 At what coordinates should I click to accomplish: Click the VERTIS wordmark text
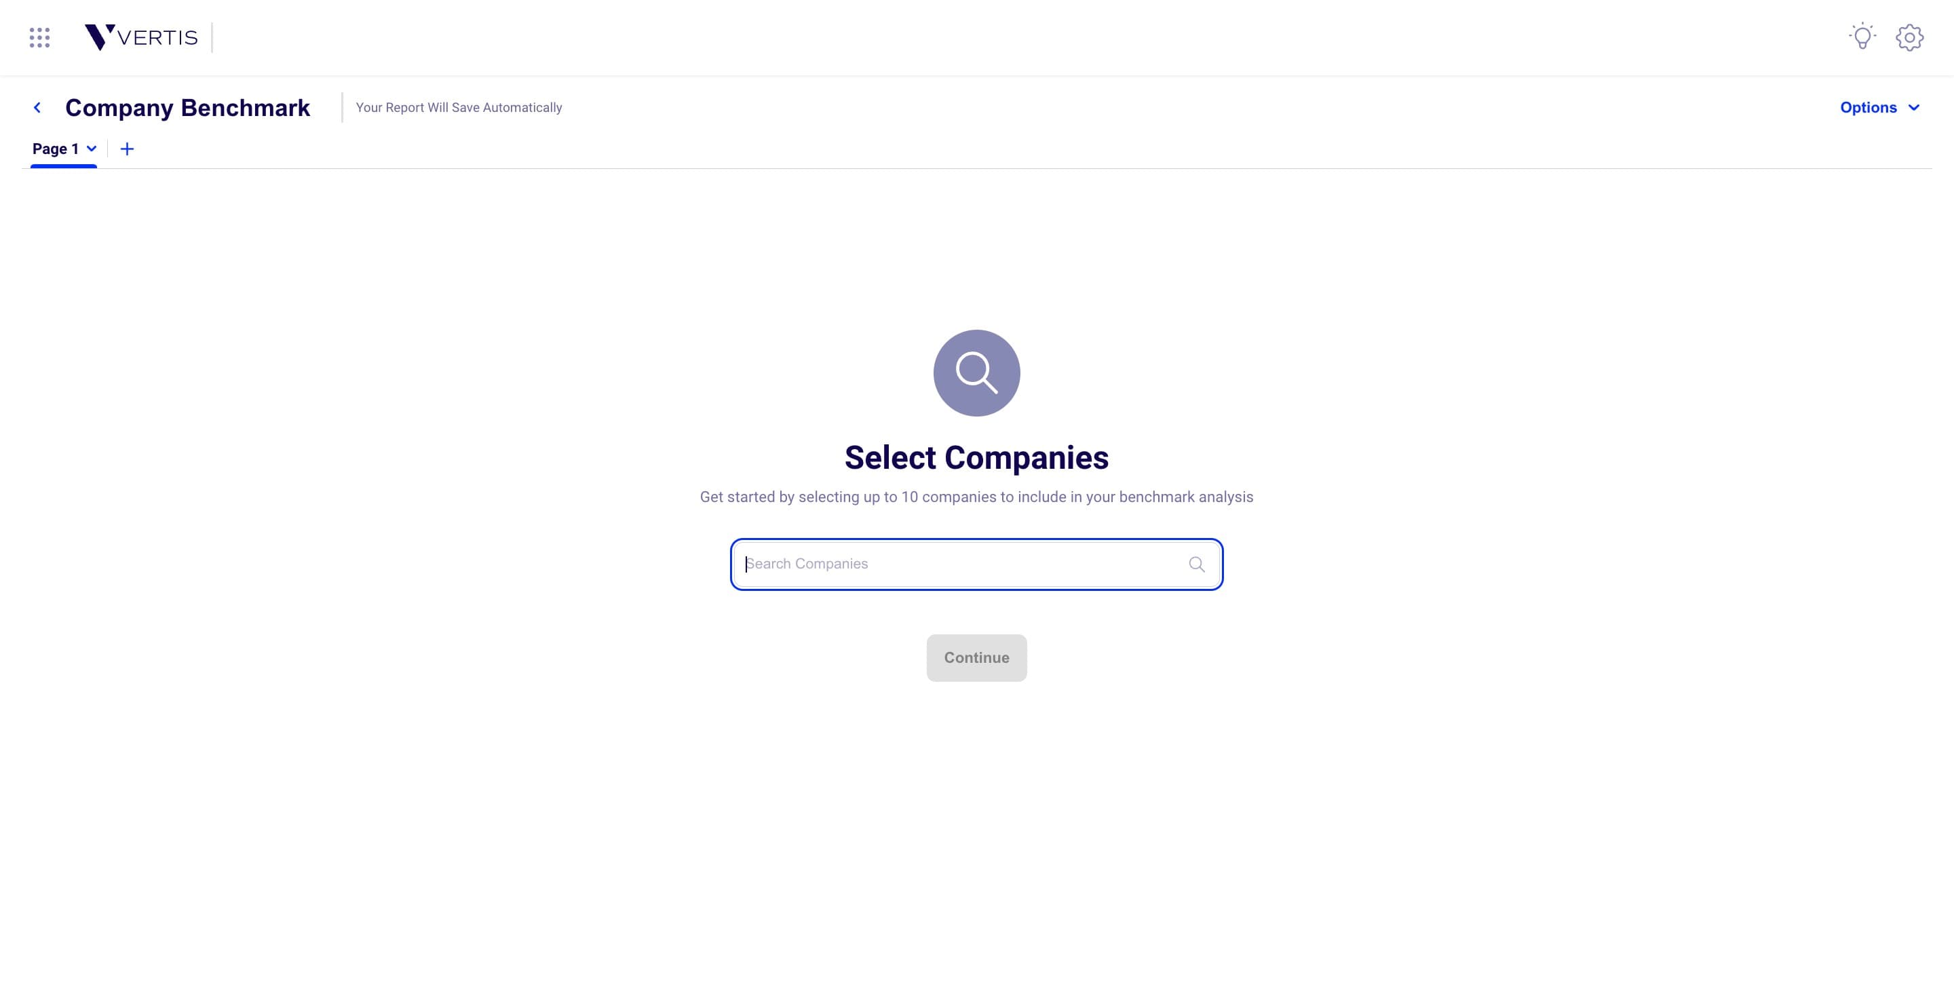coord(158,38)
